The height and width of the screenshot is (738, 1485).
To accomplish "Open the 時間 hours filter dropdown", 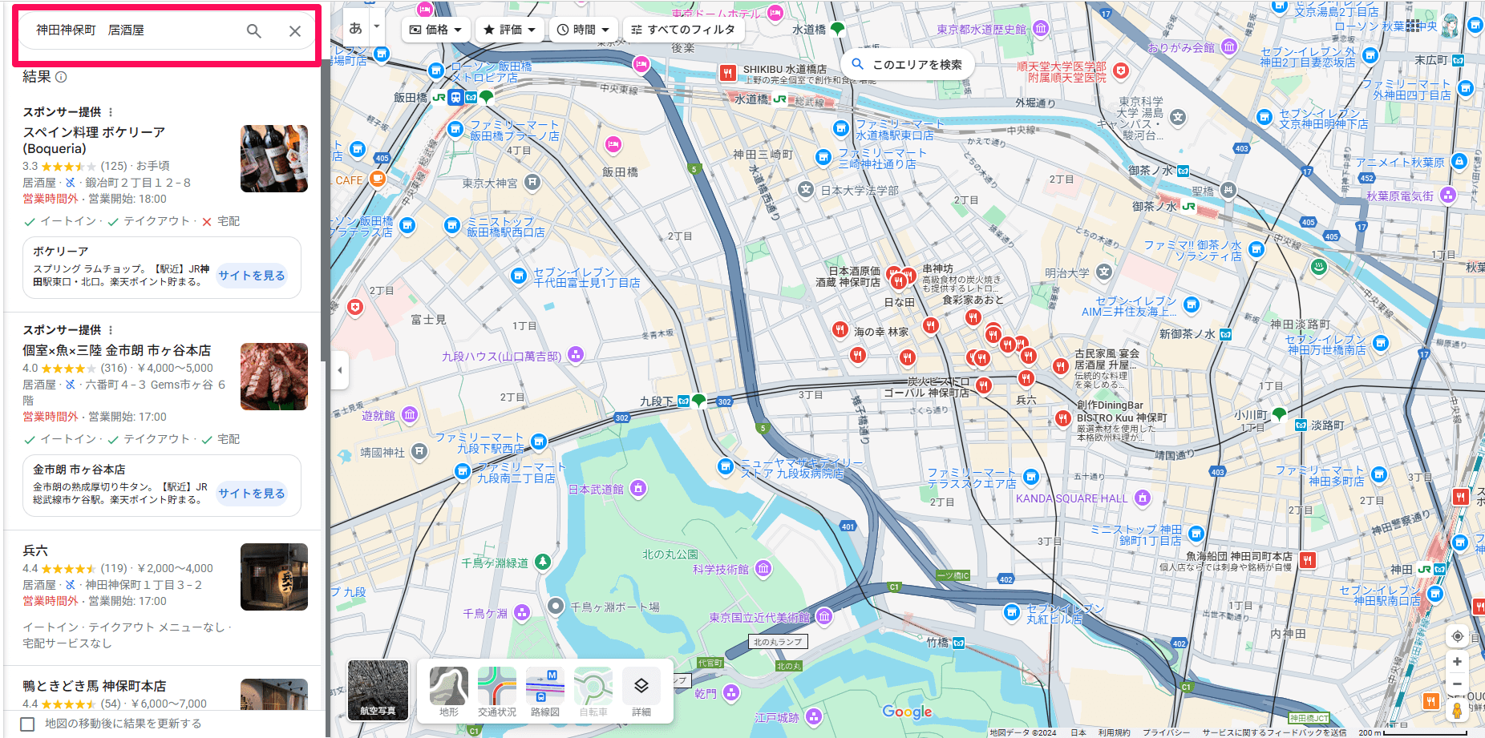I will (x=584, y=30).
